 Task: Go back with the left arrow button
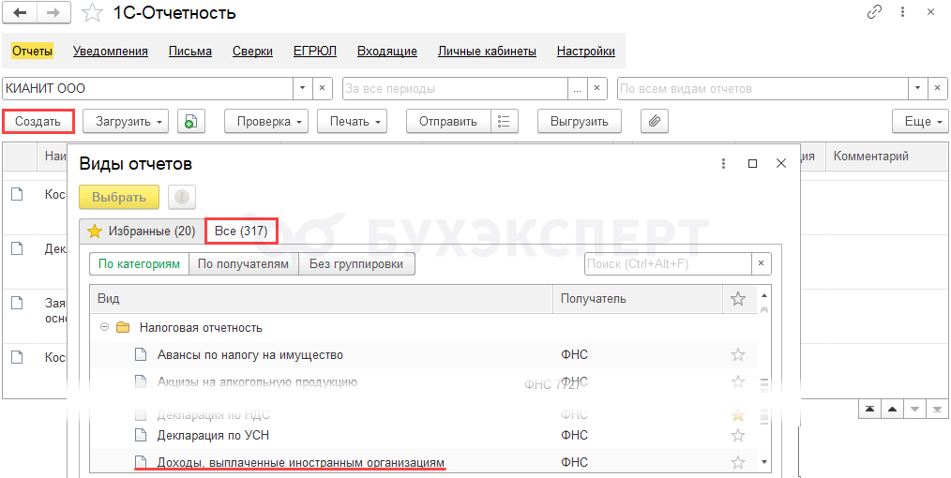20,13
